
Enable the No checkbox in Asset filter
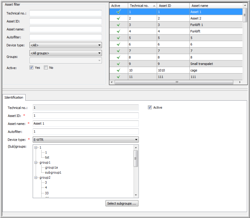tap(46, 68)
